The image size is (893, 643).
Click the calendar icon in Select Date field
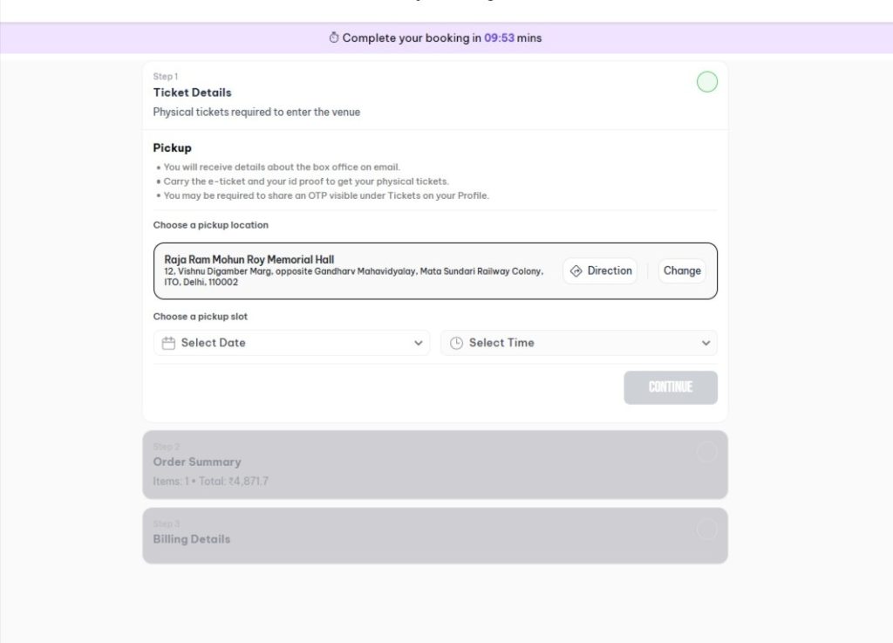click(x=168, y=343)
